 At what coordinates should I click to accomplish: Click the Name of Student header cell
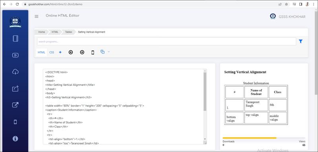(256, 92)
